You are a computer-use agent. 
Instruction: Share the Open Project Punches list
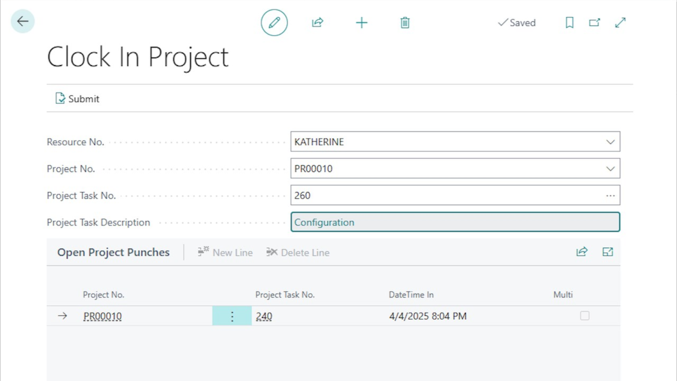[x=582, y=252]
